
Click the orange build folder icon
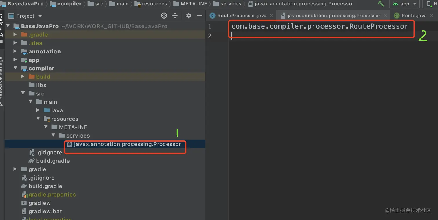[32, 77]
